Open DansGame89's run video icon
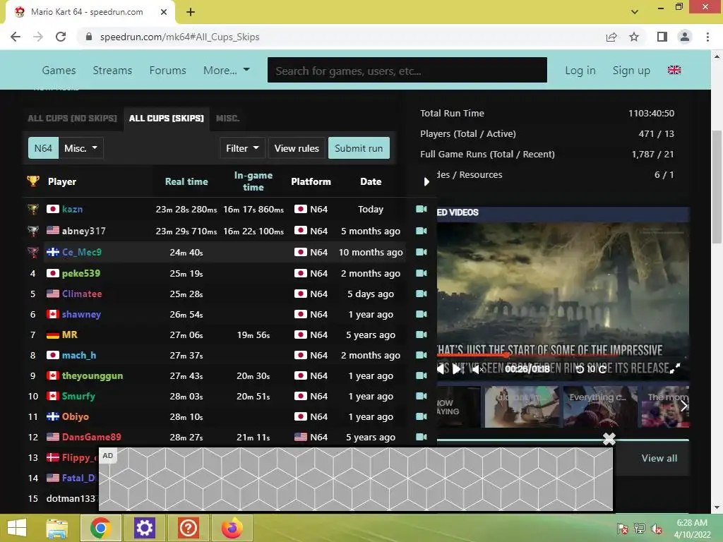723x542 pixels. (421, 436)
